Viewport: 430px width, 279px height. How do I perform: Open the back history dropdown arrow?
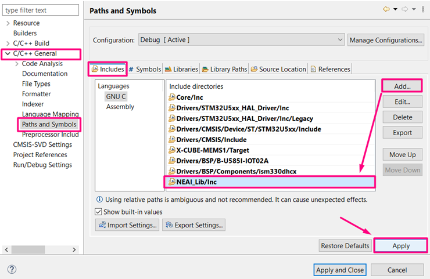coord(395,9)
